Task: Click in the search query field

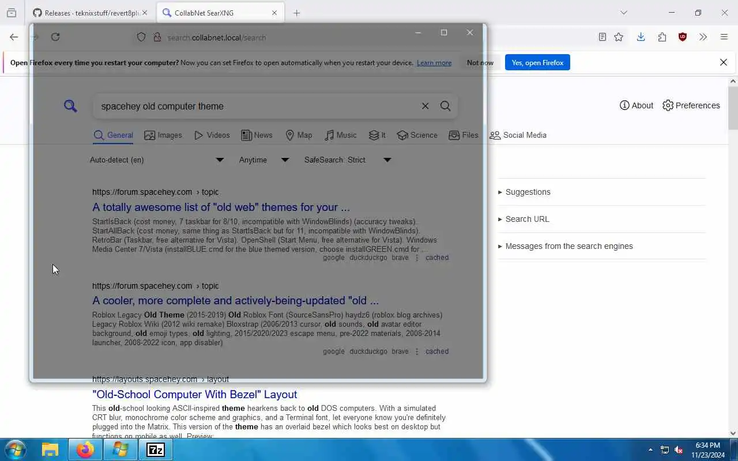Action: (x=257, y=106)
